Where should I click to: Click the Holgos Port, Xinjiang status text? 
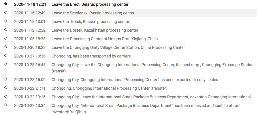point(105,39)
